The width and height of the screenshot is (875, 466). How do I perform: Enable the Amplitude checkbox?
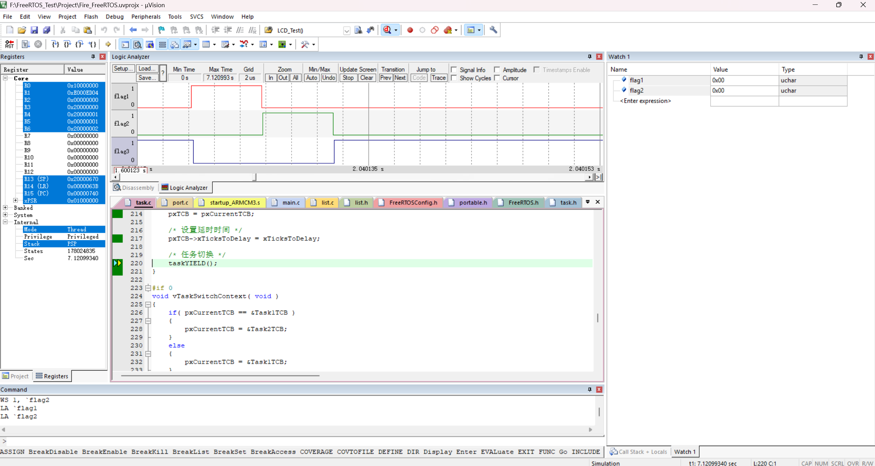click(x=497, y=70)
